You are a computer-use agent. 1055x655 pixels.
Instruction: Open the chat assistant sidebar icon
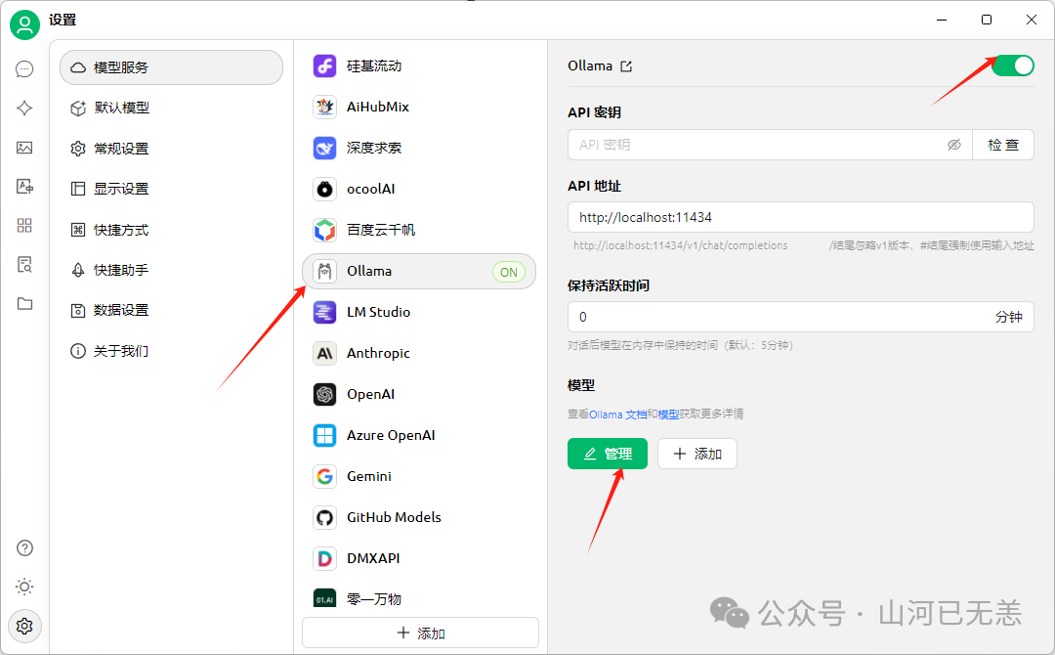click(24, 69)
